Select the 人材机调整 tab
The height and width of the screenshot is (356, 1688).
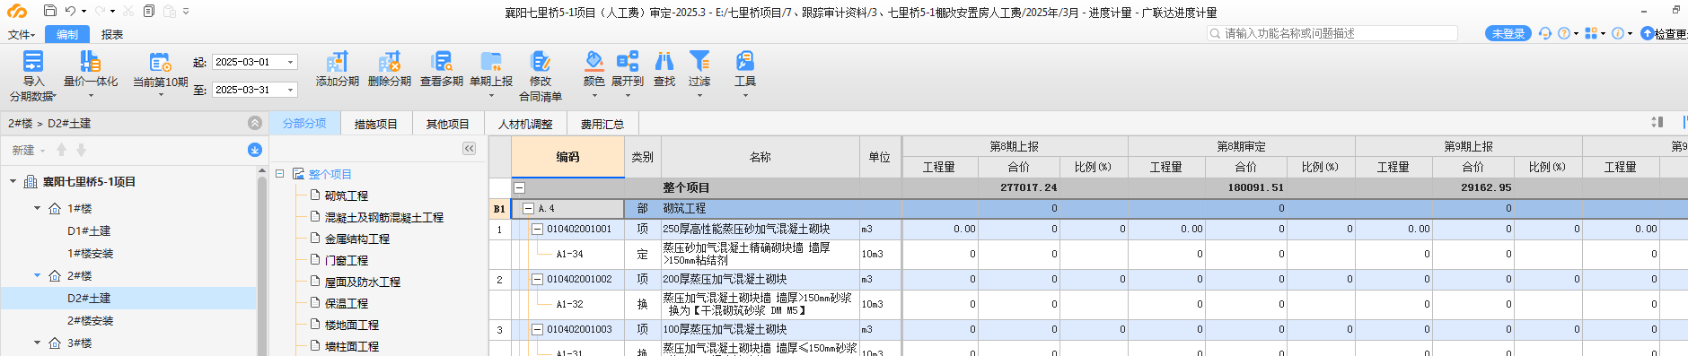coord(525,124)
